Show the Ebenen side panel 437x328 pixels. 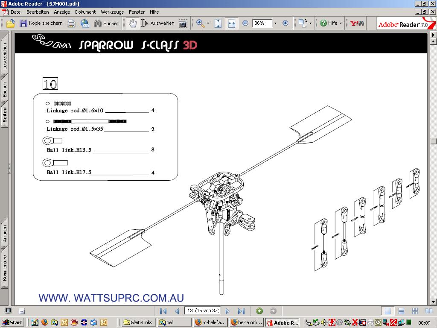pyautogui.click(x=4, y=89)
